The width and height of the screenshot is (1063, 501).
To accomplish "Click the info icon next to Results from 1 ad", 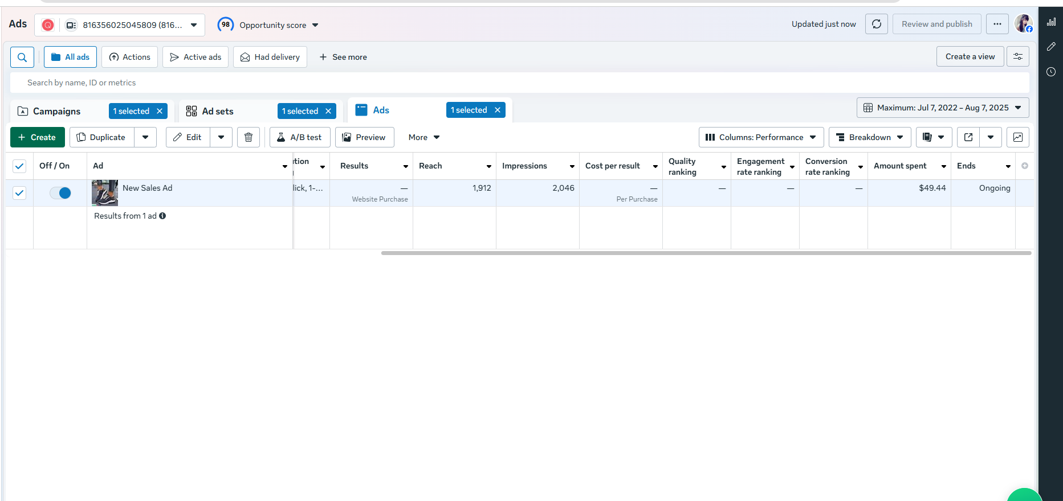I will 162,216.
